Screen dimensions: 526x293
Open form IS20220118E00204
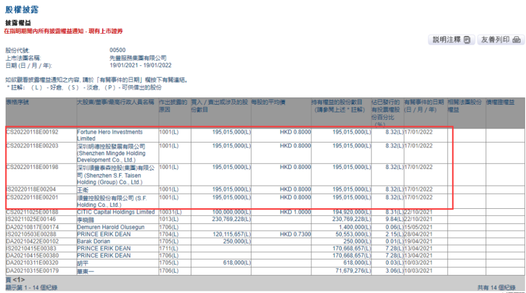coord(31,189)
